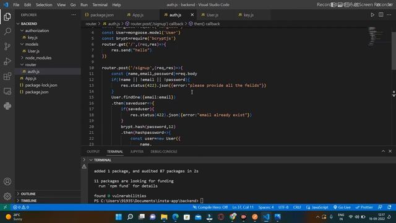Screen dimensions: 396x223
Task: Open Accounts menu in activity bar
Action: click(7, 181)
